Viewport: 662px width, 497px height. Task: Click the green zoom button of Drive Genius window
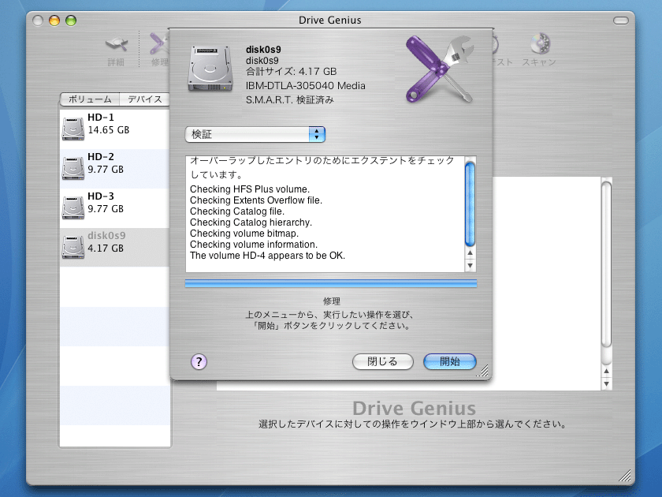click(x=71, y=21)
